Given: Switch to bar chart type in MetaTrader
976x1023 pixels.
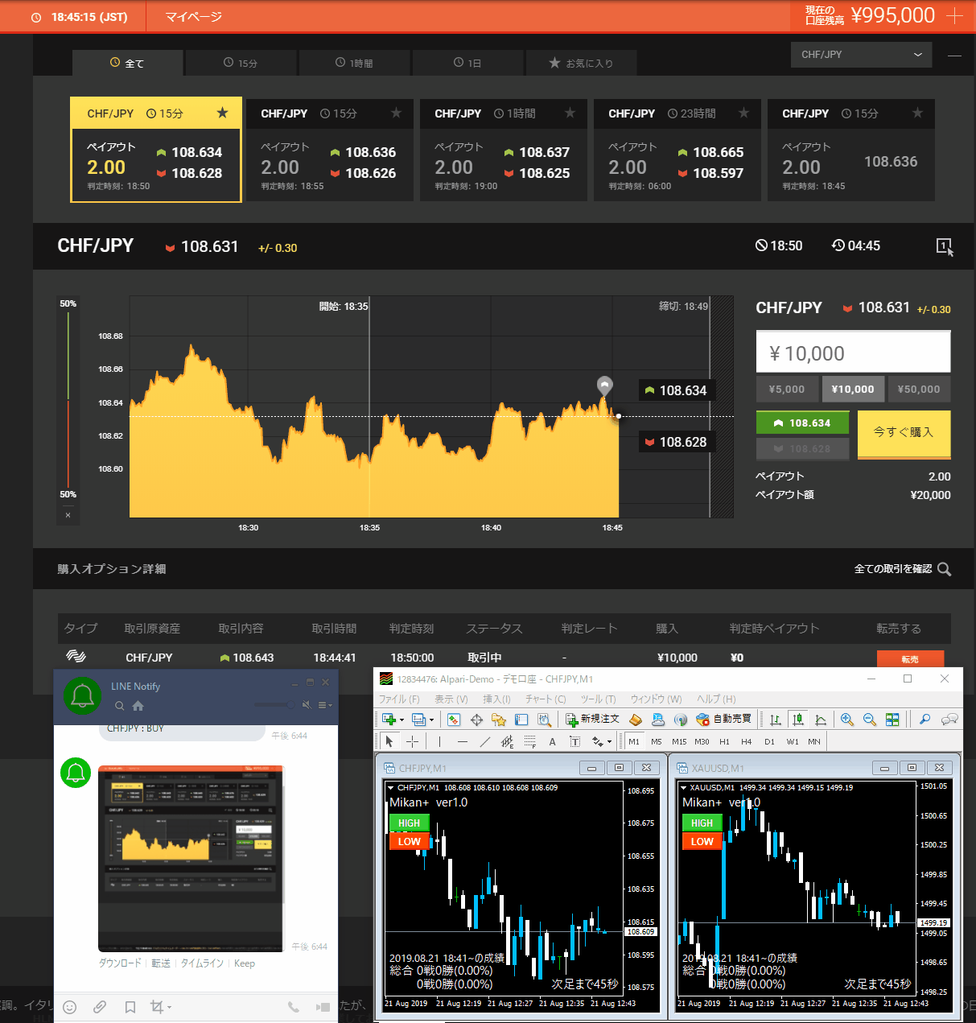Looking at the screenshot, I should [775, 720].
